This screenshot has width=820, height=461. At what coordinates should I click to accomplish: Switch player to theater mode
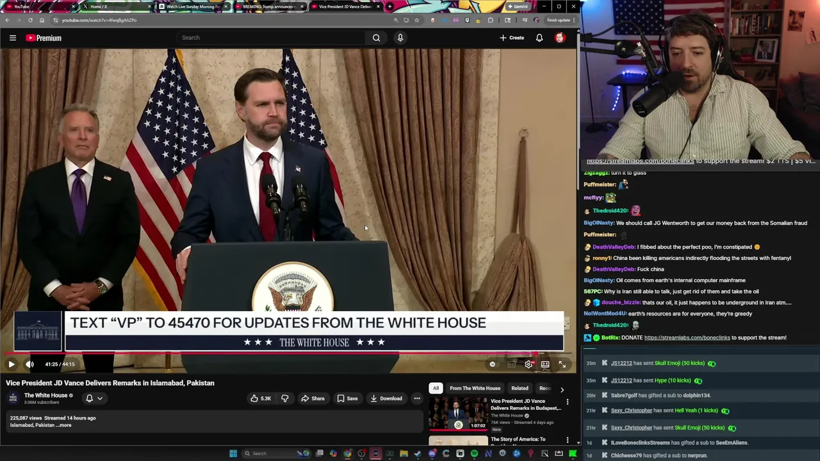pyautogui.click(x=545, y=364)
